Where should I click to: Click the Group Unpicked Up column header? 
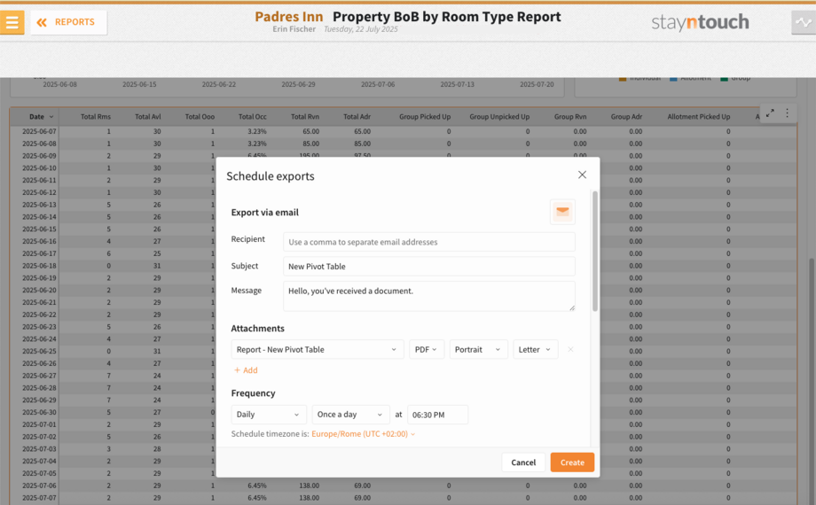(499, 116)
